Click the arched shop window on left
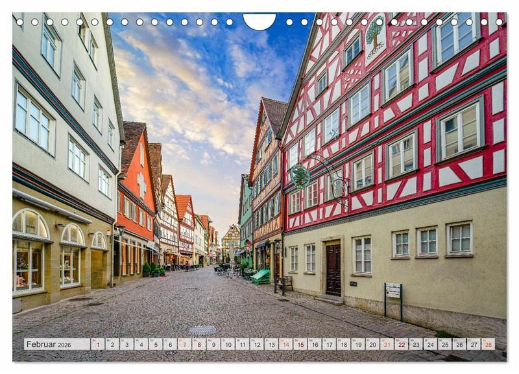This screenshot has height=374, width=519. [29, 251]
